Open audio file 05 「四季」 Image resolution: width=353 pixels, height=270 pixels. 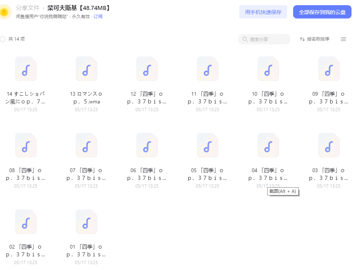coord(208,146)
